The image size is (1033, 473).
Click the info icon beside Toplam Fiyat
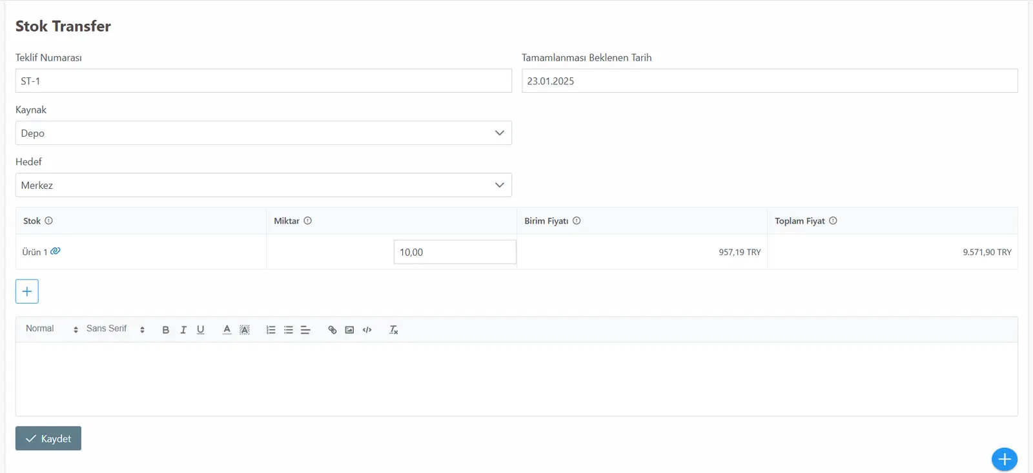pyautogui.click(x=833, y=220)
